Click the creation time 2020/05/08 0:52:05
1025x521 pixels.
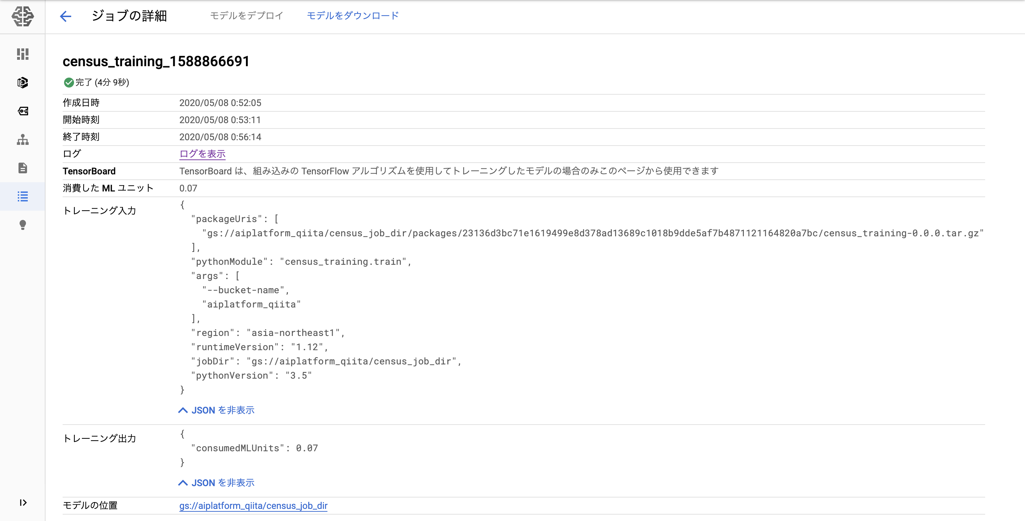(x=220, y=103)
